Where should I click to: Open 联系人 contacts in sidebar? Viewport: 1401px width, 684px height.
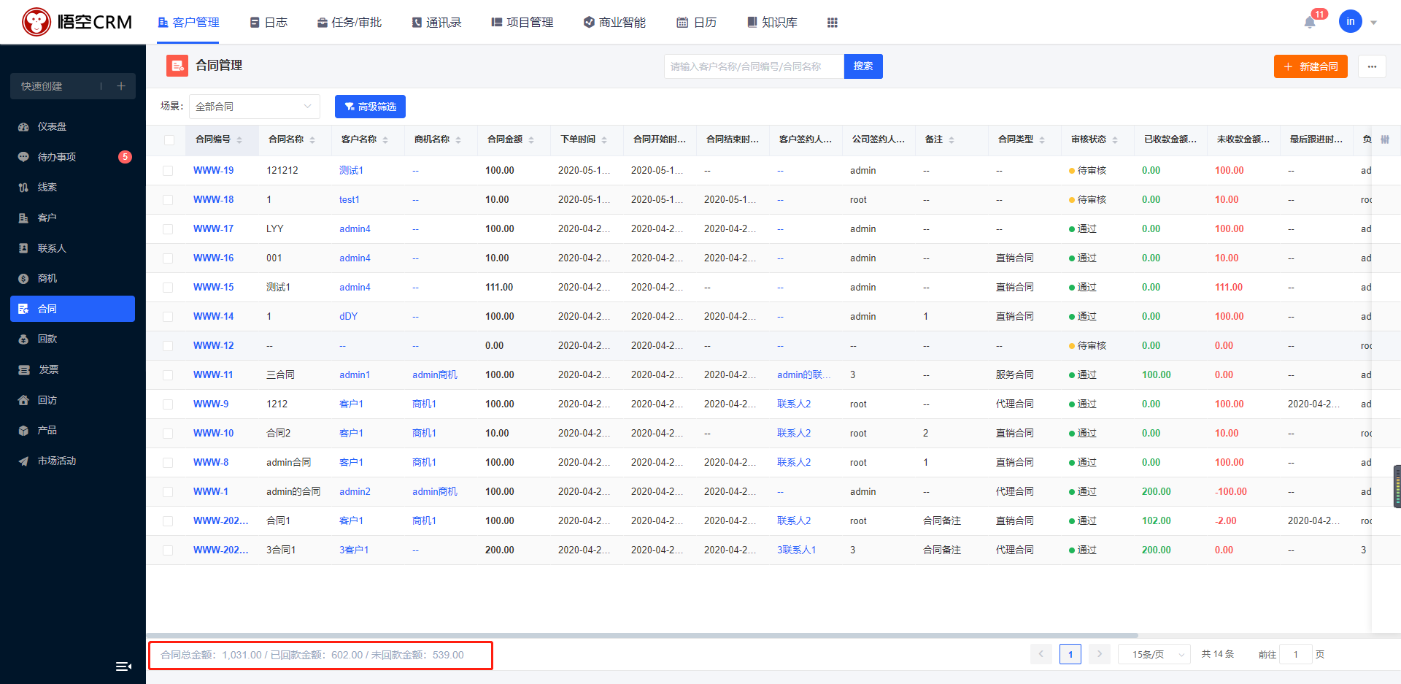coord(73,248)
